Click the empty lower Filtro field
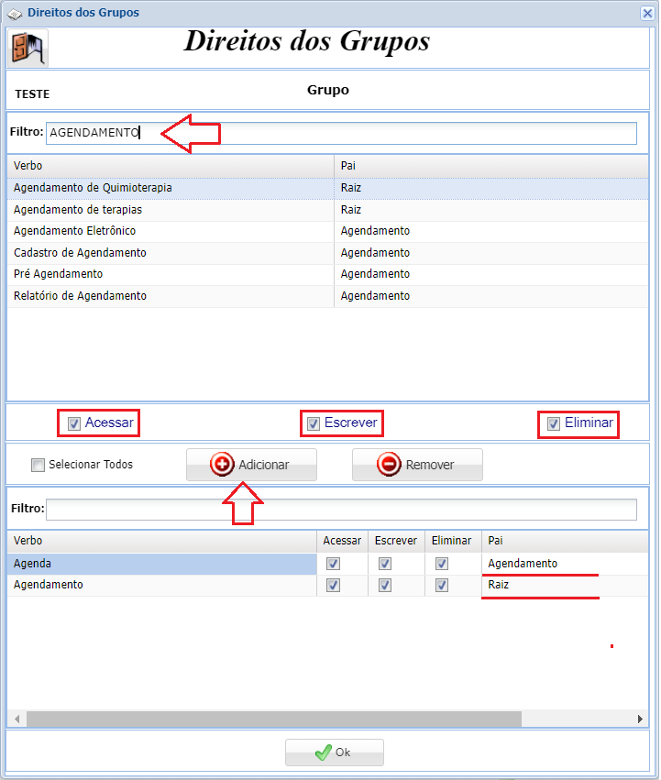 click(341, 510)
